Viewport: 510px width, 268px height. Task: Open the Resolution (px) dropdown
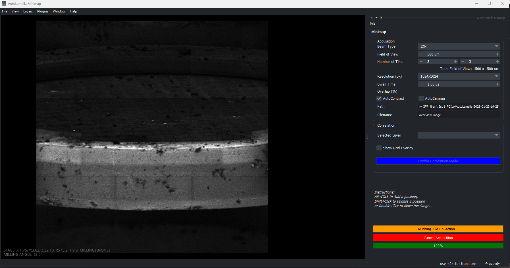[x=459, y=76]
